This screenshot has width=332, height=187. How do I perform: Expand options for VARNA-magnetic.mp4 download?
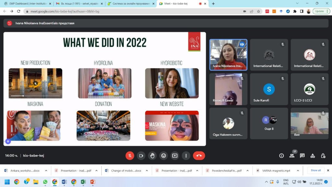pyautogui.click(x=298, y=170)
